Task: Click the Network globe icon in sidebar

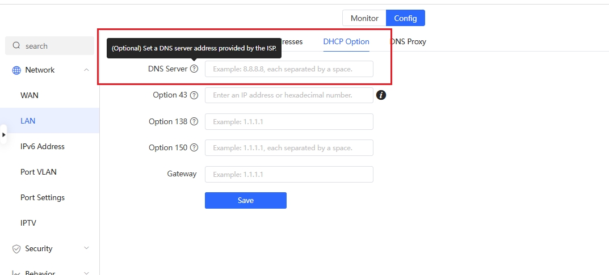Action: click(16, 70)
